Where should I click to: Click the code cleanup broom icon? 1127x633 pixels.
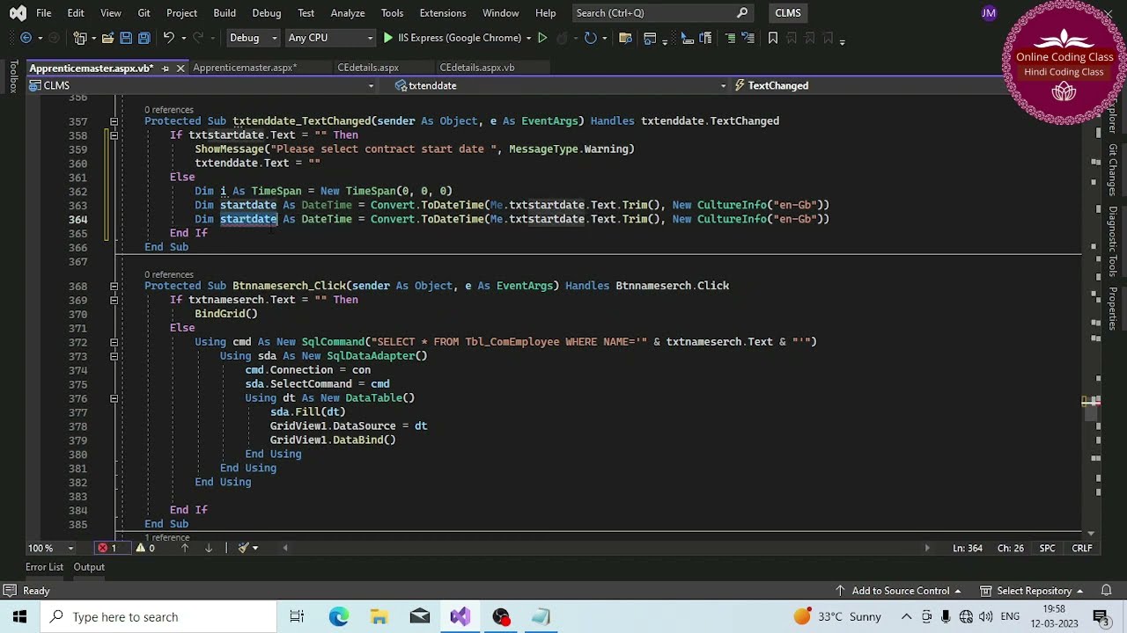244,548
